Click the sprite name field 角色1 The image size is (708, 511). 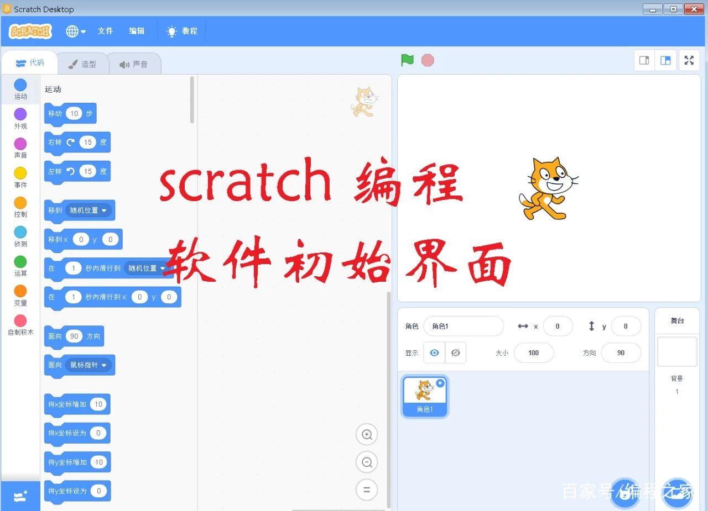coord(464,326)
